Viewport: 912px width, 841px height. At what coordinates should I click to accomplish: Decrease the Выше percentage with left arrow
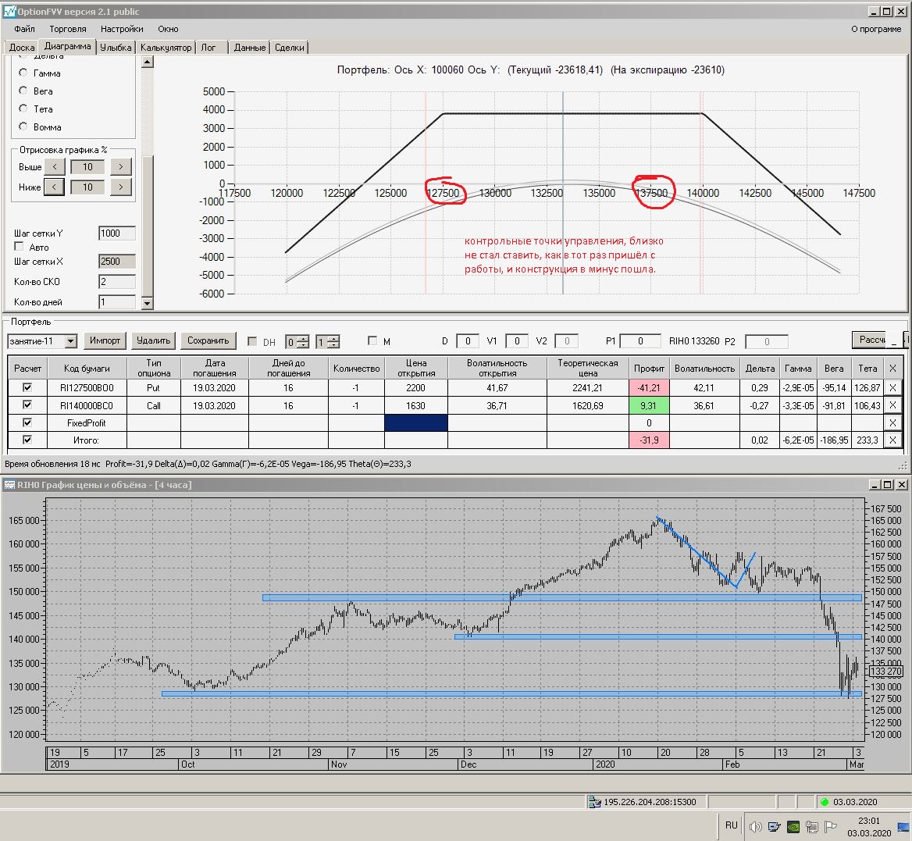(55, 167)
